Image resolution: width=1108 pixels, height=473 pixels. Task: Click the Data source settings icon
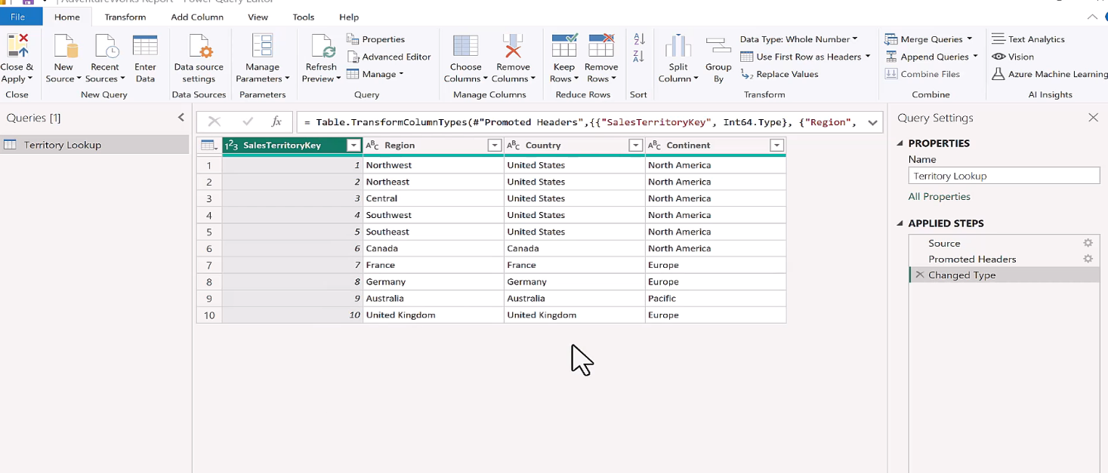[199, 48]
